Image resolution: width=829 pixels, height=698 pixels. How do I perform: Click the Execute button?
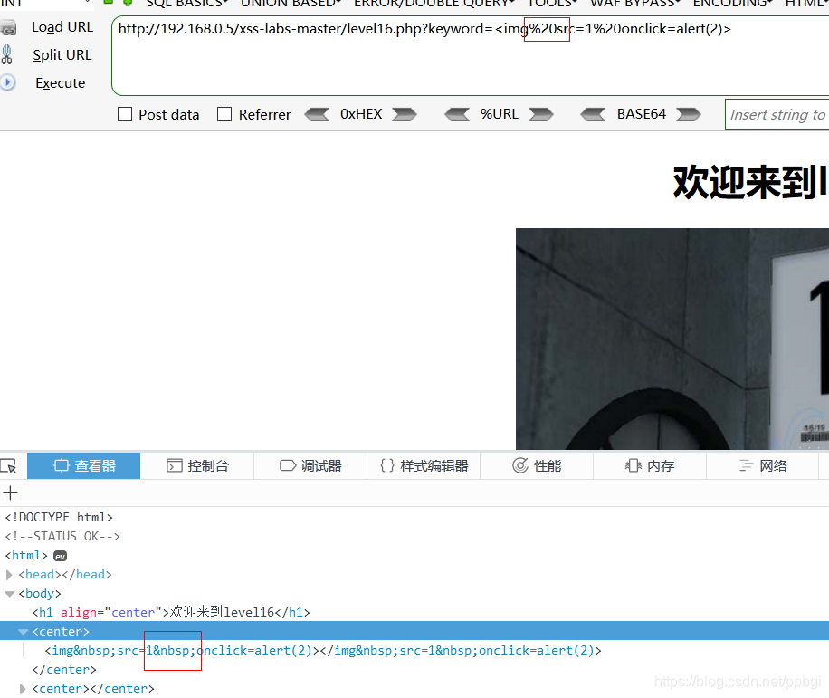coord(61,83)
